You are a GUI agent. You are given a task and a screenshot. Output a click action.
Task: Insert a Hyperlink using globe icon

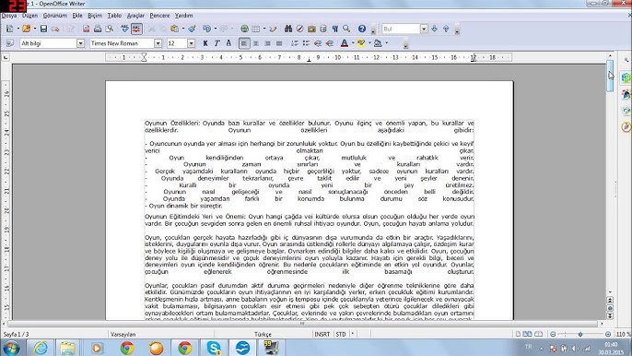click(244, 30)
